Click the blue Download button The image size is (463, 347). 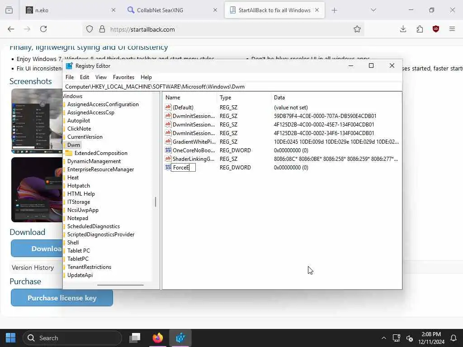[x=37, y=249]
